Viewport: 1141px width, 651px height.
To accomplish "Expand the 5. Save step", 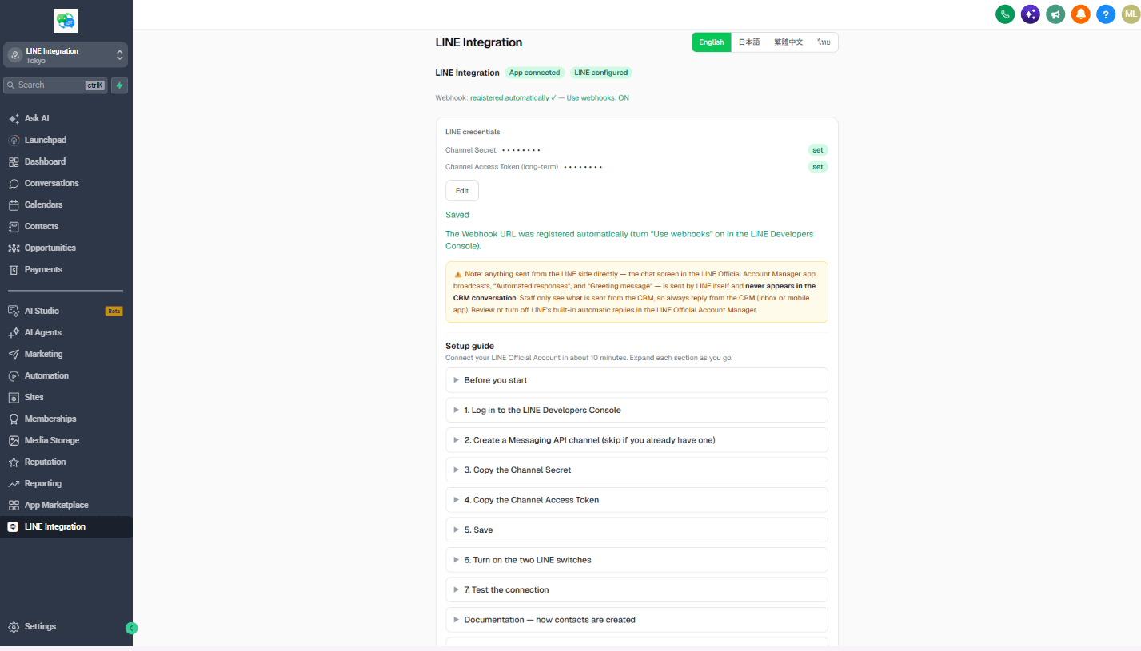I will pyautogui.click(x=636, y=530).
